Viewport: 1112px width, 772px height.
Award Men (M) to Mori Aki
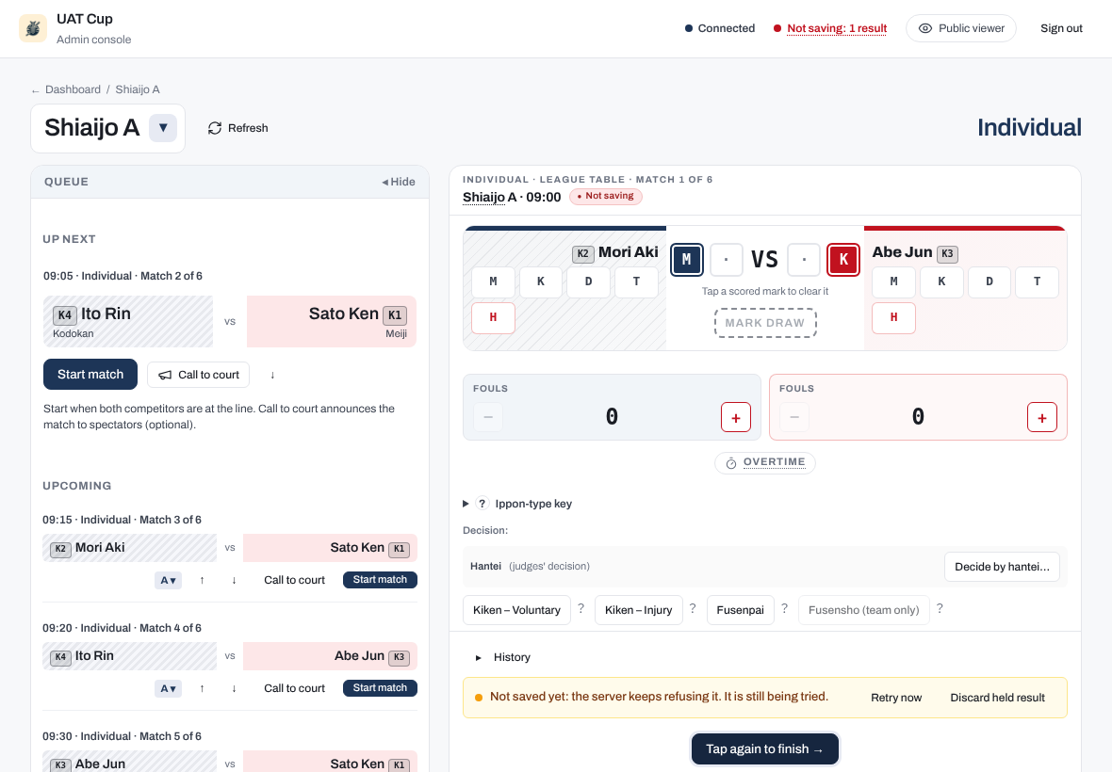(493, 281)
